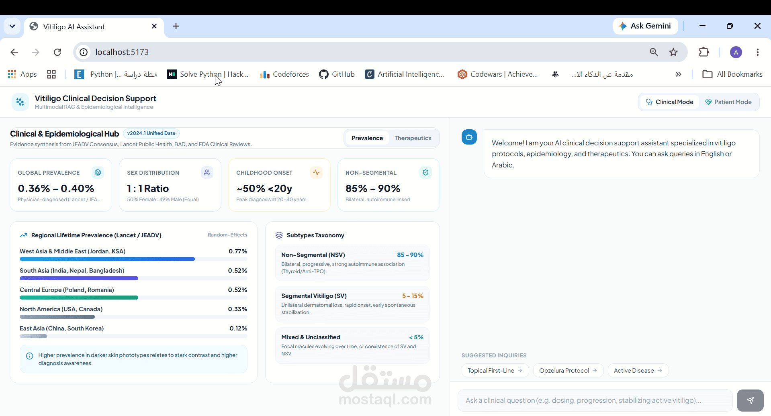This screenshot has height=416, width=771.
Task: Open the zoom magnifier icon in address bar
Action: [654, 52]
